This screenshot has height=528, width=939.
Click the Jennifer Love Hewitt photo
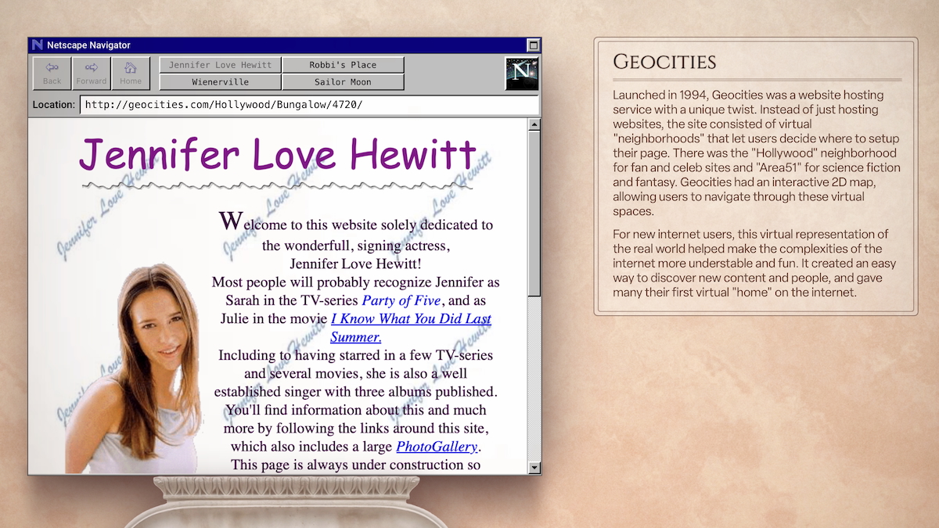tap(131, 369)
